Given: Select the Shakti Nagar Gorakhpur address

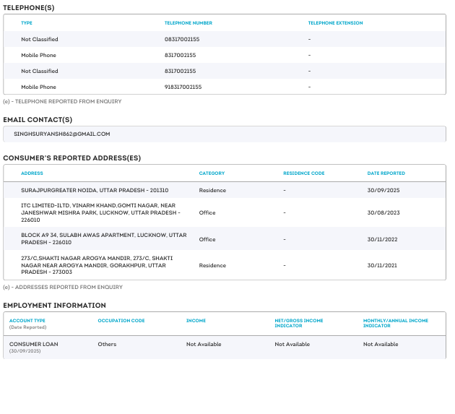Looking at the screenshot, I should tap(96, 264).
